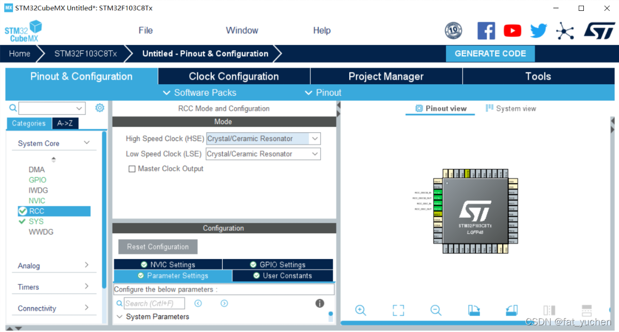Focus the parameter Search (Ctrl+F) field
619x332 pixels.
click(154, 304)
